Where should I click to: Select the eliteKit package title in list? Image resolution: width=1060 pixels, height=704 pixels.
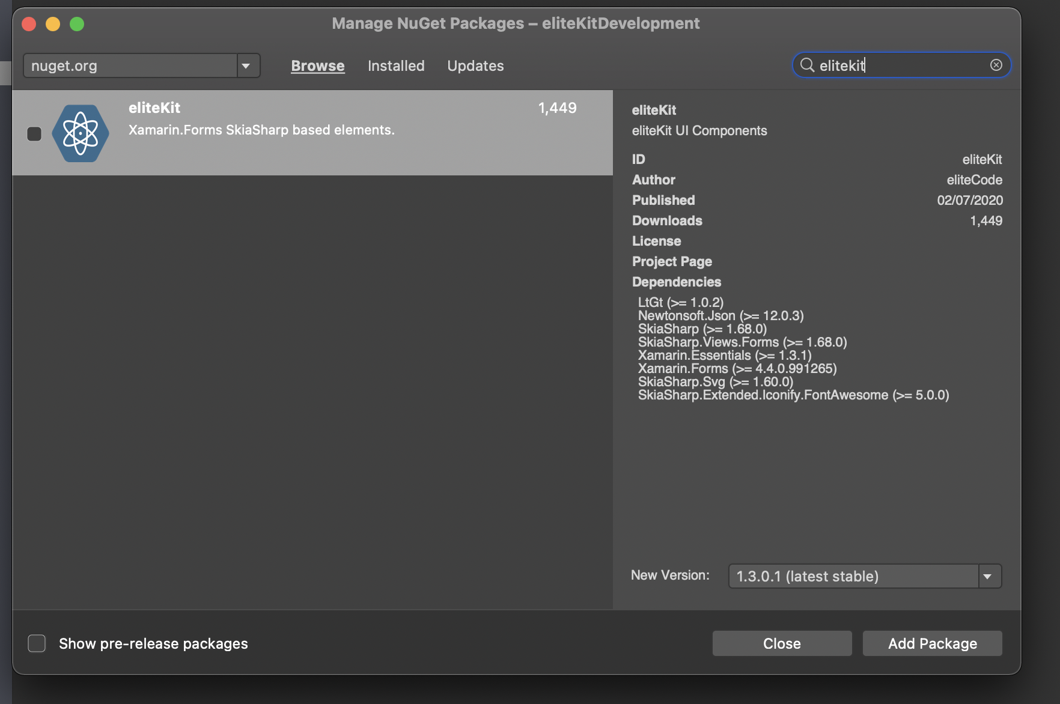tap(154, 108)
